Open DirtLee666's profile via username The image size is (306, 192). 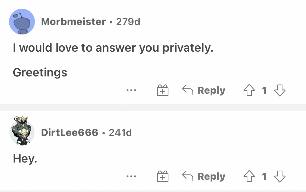coord(70,133)
